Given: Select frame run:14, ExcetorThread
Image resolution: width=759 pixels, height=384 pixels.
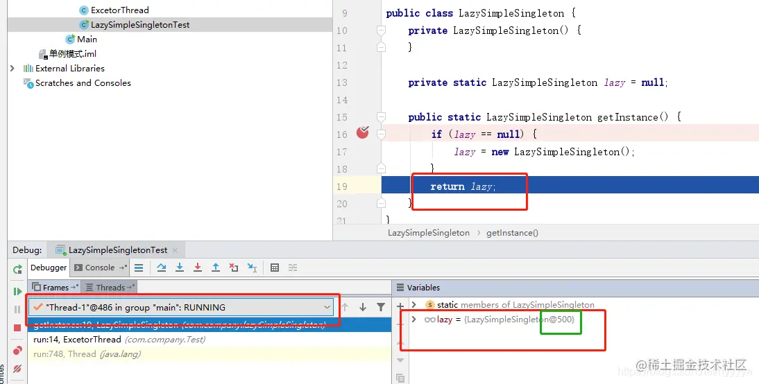Looking at the screenshot, I should 209,340.
